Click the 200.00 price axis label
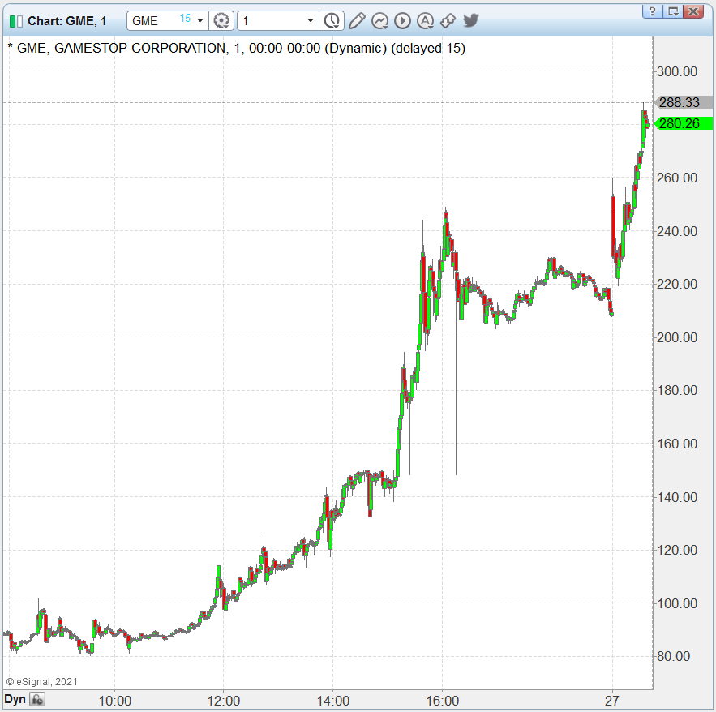 (x=677, y=337)
